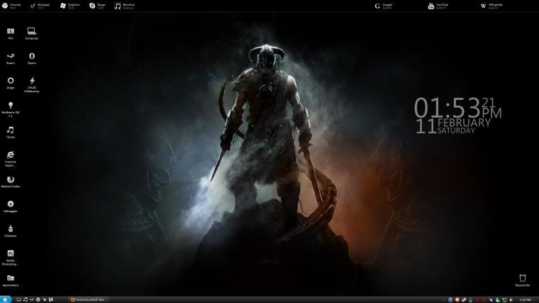Open Explorer from the top launcher bar
539x303 pixels.
[70, 6]
